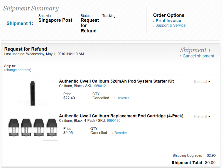Screen dimensions: 223x168
Task: Reorder the Caliburn Pod System Starter Kit
Action: point(123,98)
